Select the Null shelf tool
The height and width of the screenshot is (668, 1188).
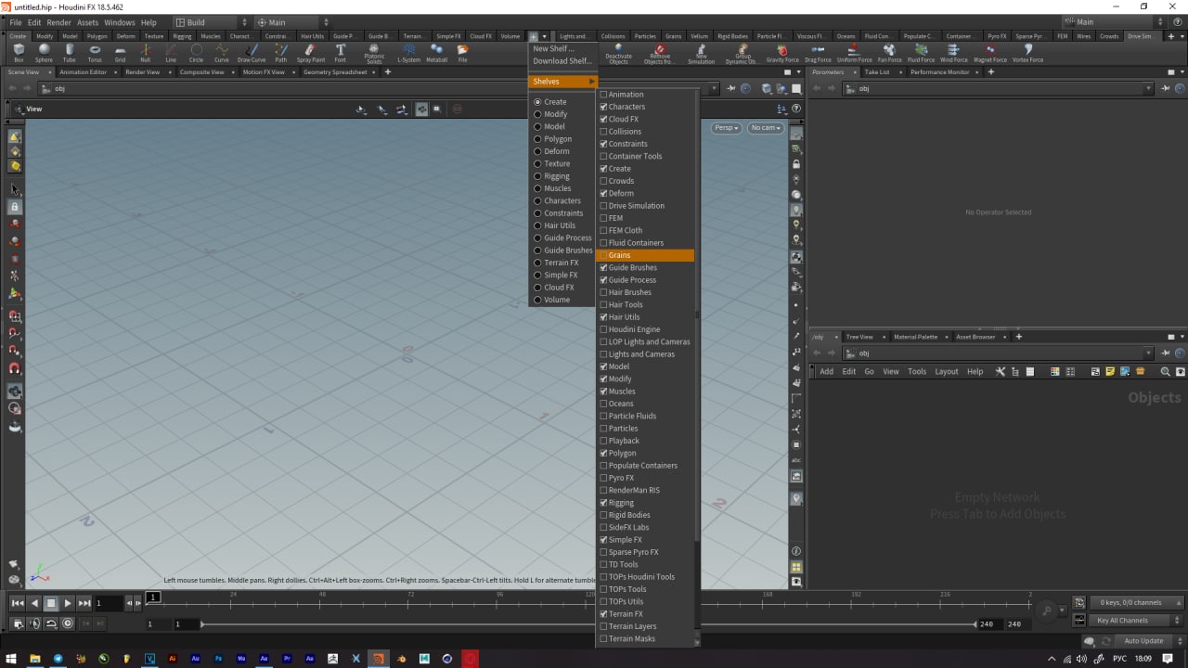pos(145,53)
